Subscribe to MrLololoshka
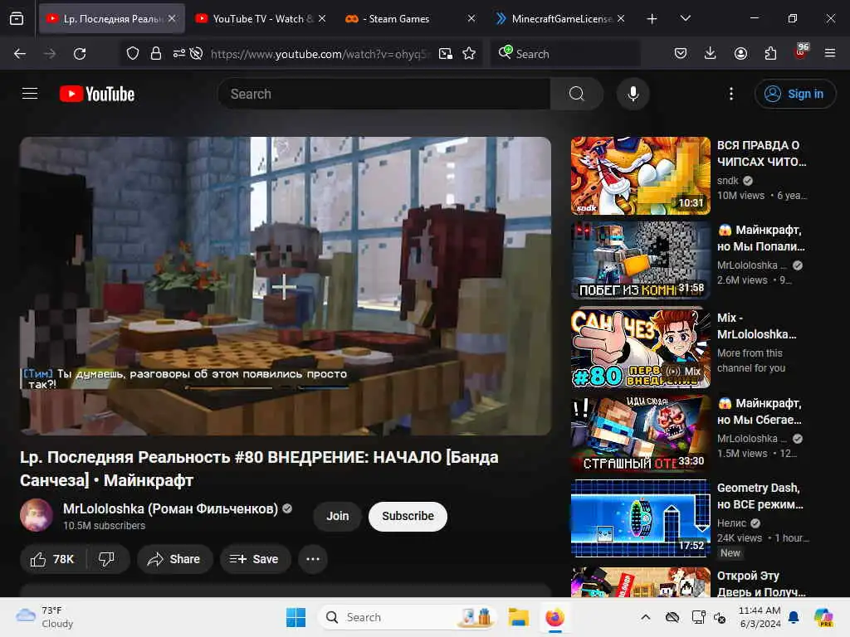Viewport: 850px width, 637px height. coord(408,516)
